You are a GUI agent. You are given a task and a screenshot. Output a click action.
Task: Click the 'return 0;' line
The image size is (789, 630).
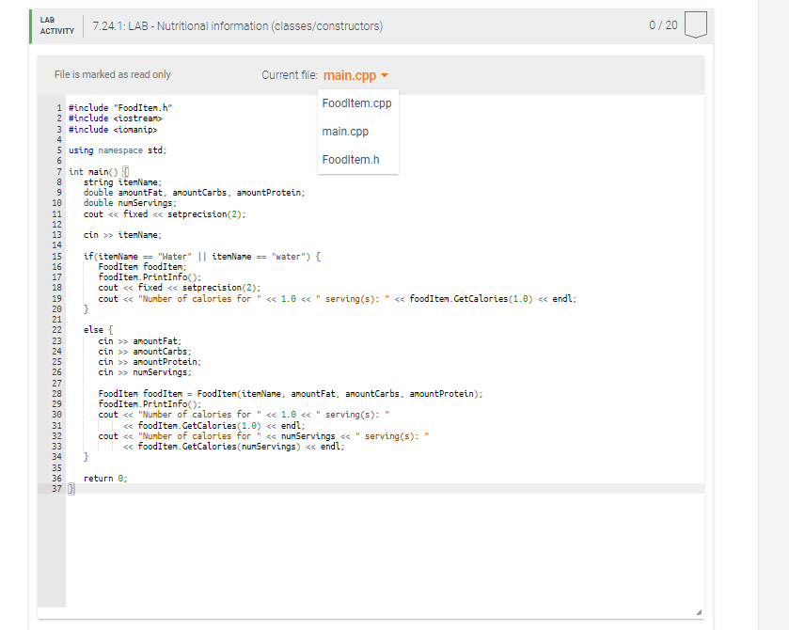point(105,478)
